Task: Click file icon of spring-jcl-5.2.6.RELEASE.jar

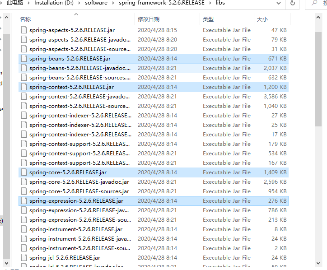Action: [x=24, y=258]
